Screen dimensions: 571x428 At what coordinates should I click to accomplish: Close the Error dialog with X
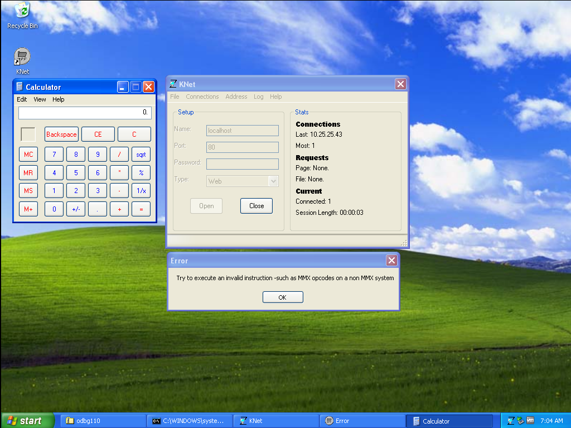391,260
